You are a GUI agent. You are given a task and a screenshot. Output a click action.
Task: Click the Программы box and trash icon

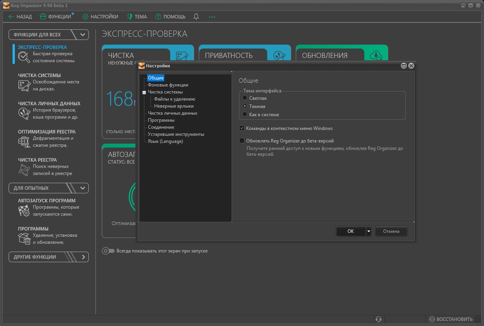click(x=24, y=239)
